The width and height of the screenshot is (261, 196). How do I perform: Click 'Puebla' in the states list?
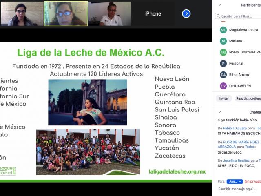[165, 87]
